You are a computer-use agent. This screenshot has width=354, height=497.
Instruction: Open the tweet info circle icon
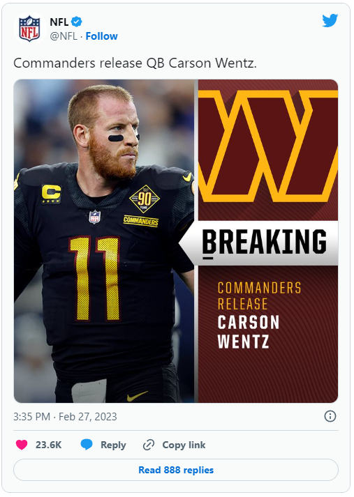coord(330,416)
